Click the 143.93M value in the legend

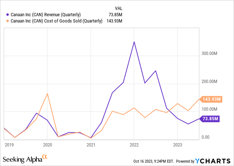[115, 21]
